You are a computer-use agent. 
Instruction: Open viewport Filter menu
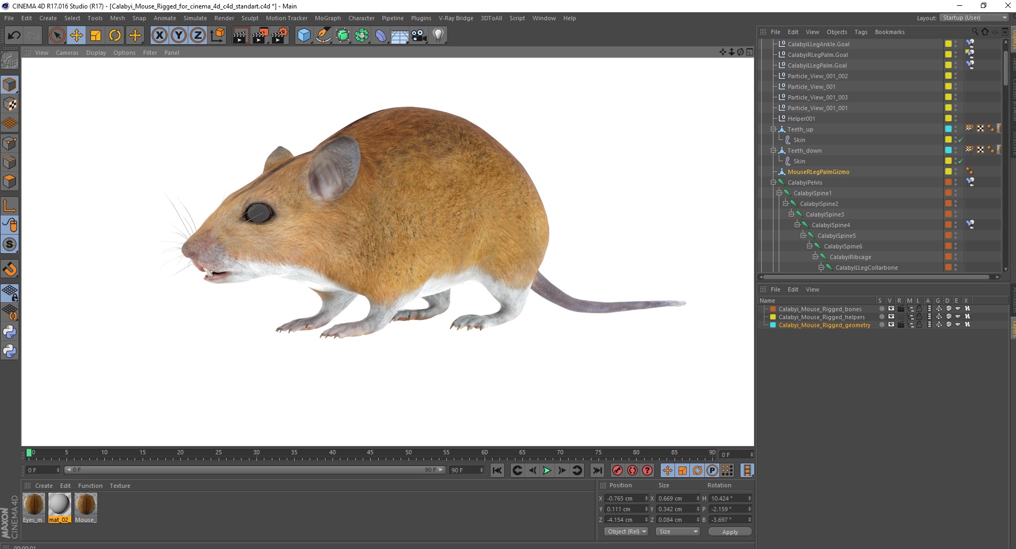(x=150, y=53)
